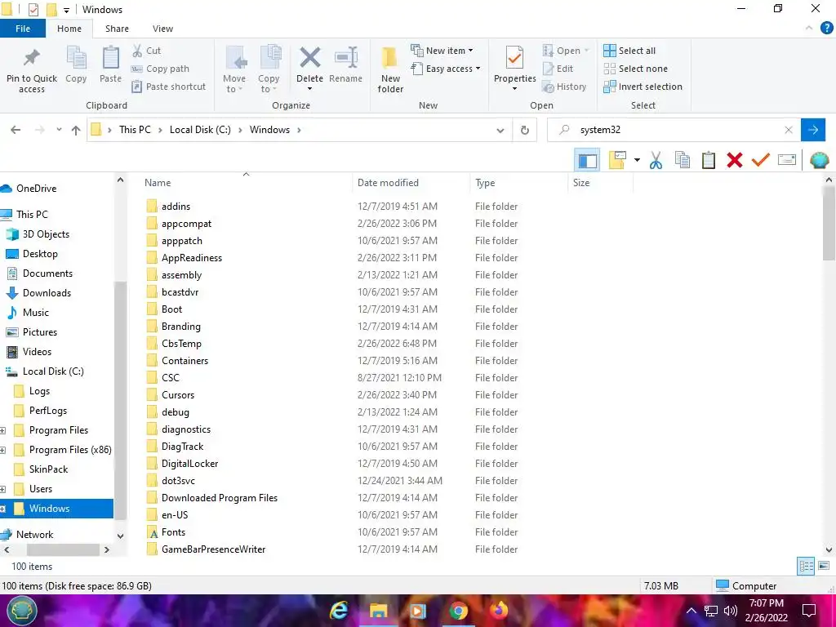This screenshot has width=836, height=627.
Task: Clear the search box with X
Action: tap(789, 130)
